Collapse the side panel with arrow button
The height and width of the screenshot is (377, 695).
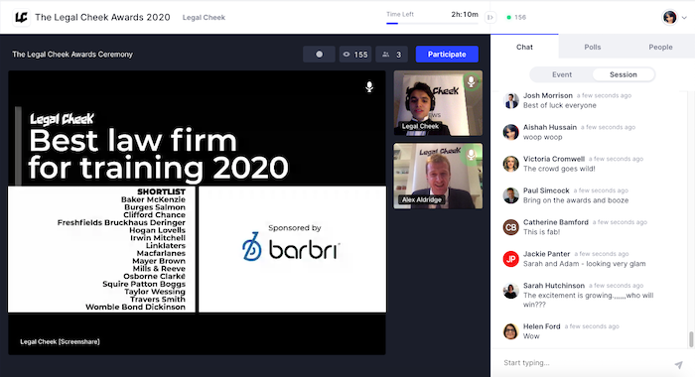490,17
